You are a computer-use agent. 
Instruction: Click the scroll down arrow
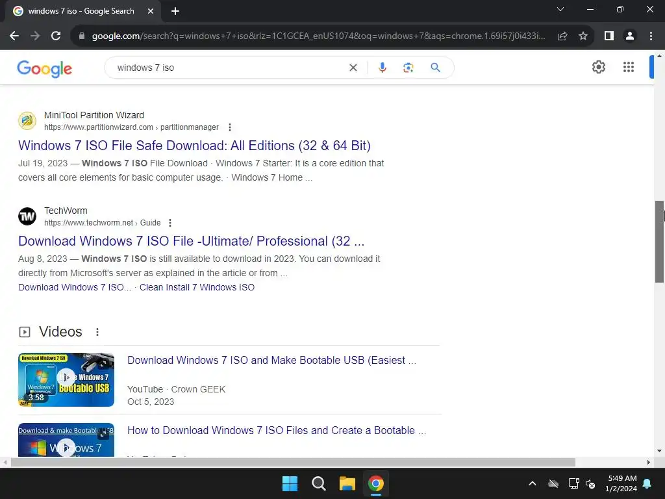pyautogui.click(x=659, y=451)
